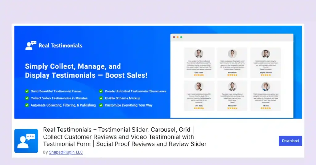The height and width of the screenshot is (165, 316).
Task: Select 'Automate Collecting, Filtering, & Publishing' text
Action: click(x=63, y=105)
